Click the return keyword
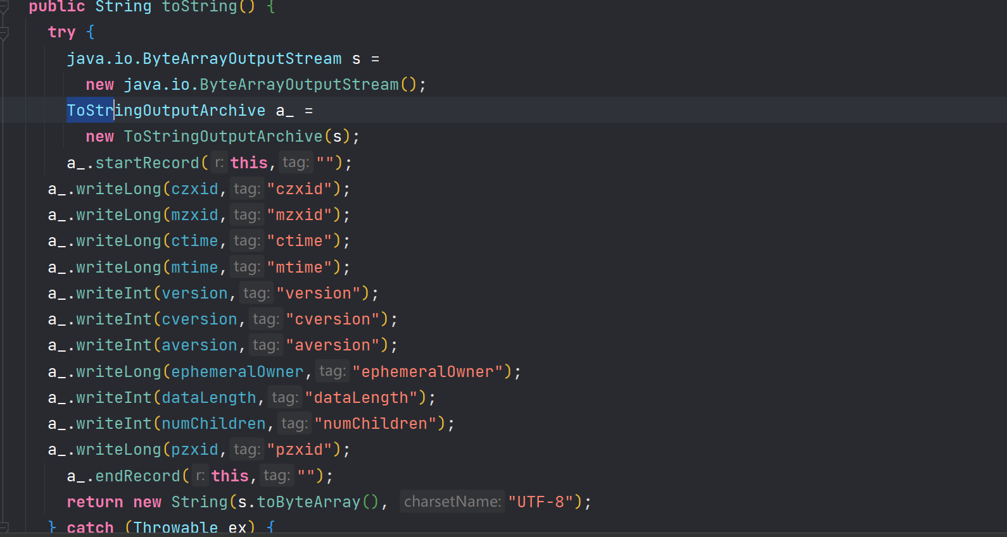 [95, 502]
